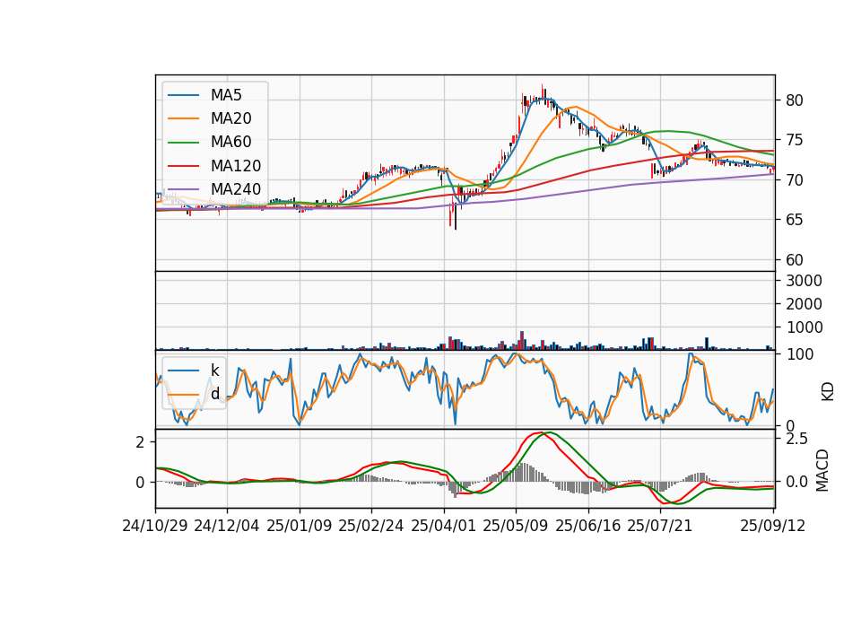This screenshot has width=861, height=619.
Task: Click the purple MA240 line sample in legend
Action: [183, 190]
